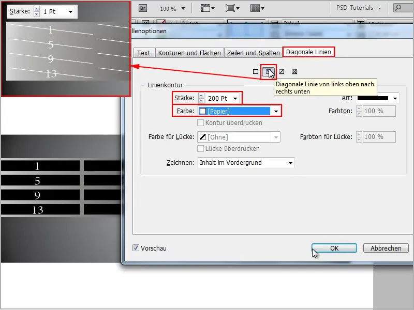This screenshot has width=414, height=310.
Task: Click the Stärke 200 Pt value field
Action: (218, 98)
